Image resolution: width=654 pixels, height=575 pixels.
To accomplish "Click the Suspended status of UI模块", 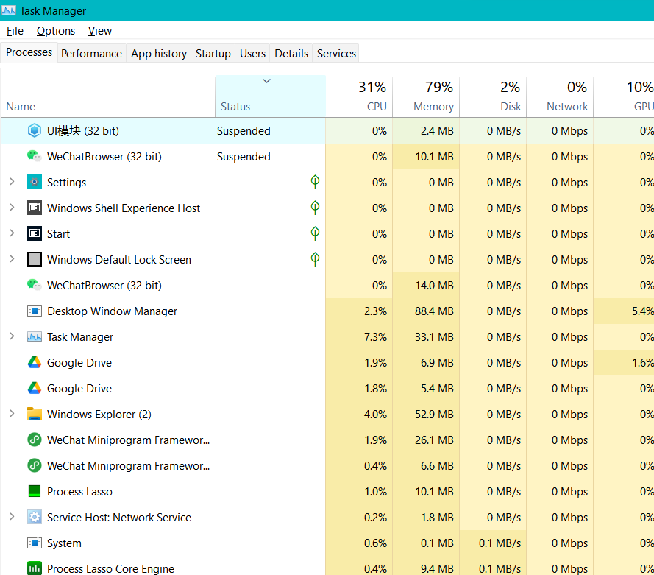I will [x=244, y=131].
